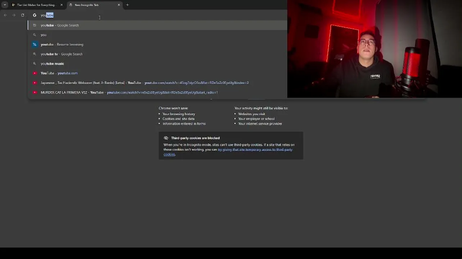Viewport: 462px width, 259px height.
Task: Open 'YouTube - youtube.com' suggestion
Action: [158, 73]
